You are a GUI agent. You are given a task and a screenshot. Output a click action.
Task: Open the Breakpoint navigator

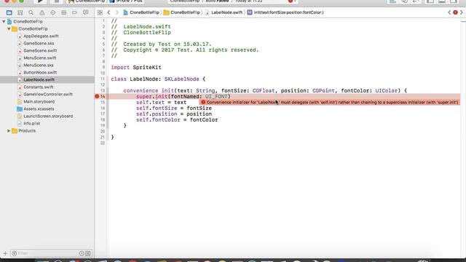pyautogui.click(x=74, y=12)
